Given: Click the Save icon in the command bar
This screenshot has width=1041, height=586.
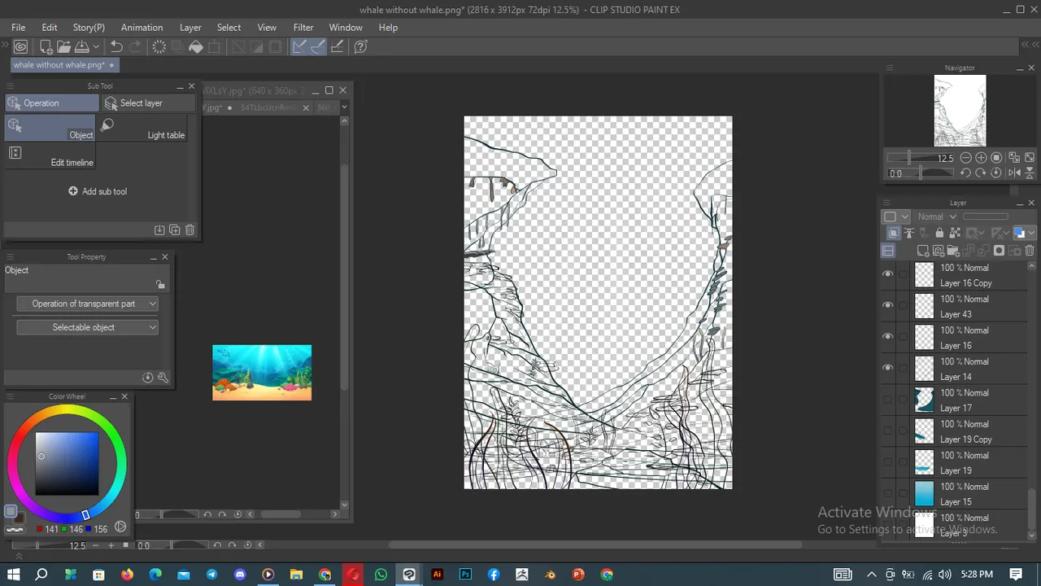Looking at the screenshot, I should pyautogui.click(x=81, y=47).
